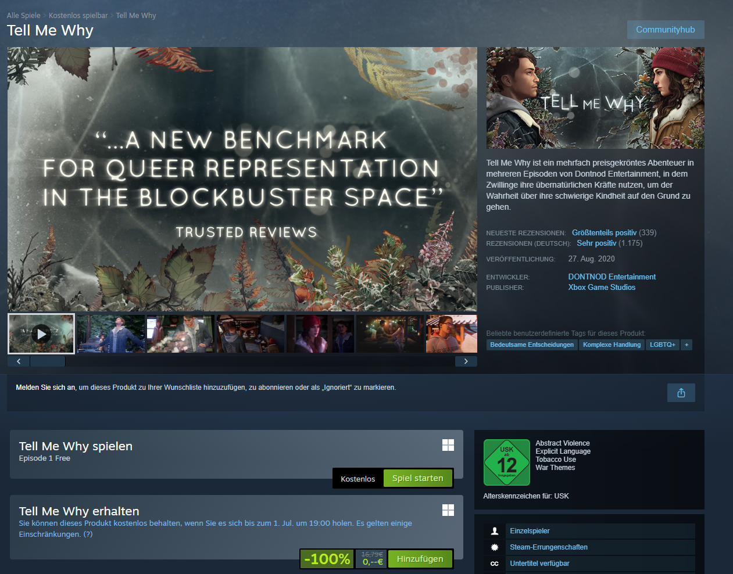733x574 pixels.
Task: Click the release date 27. Aug. 2020
Action: click(591, 259)
